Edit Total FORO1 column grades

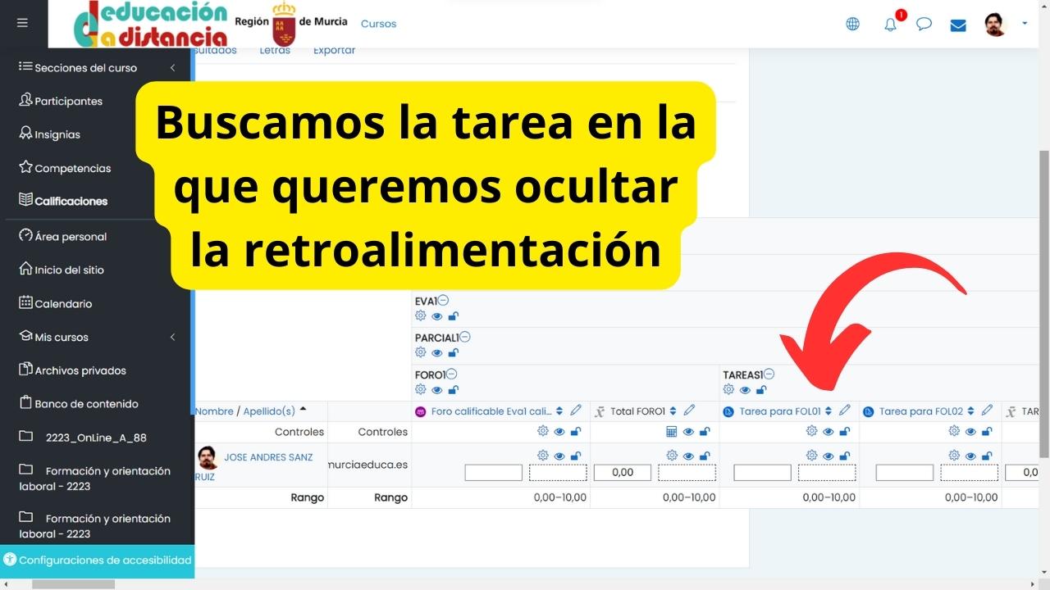(x=689, y=411)
